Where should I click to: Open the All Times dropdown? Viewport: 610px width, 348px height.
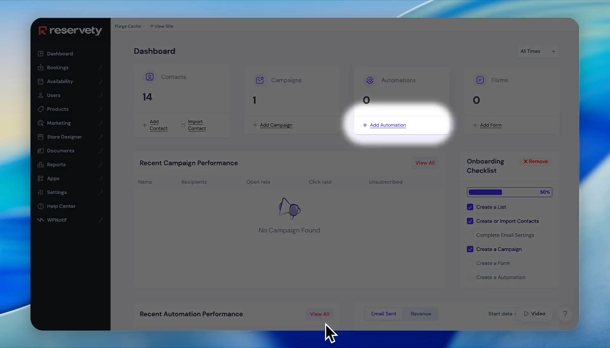click(538, 51)
